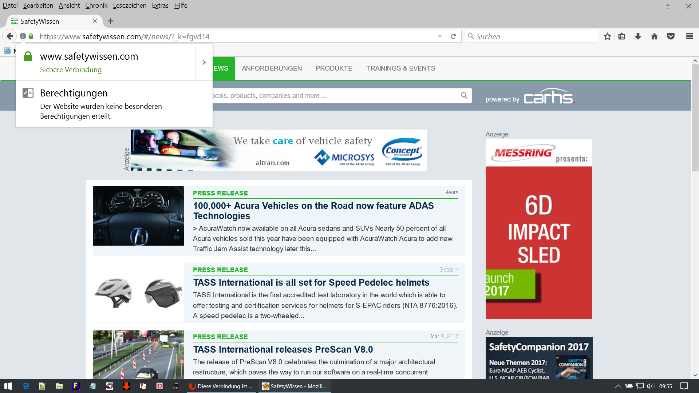This screenshot has width=699, height=393.
Task: Reload the page with refresh icon
Action: tap(454, 36)
